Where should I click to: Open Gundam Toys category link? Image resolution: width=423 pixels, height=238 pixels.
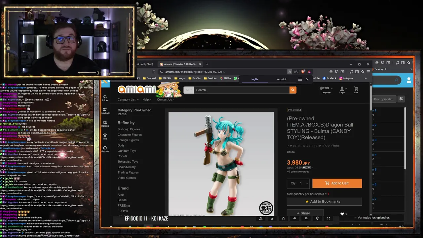pos(127,151)
